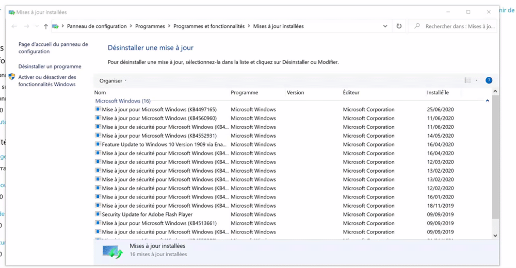
Task: Open Panneau de configuration breadcrumb
Action: [x=97, y=26]
